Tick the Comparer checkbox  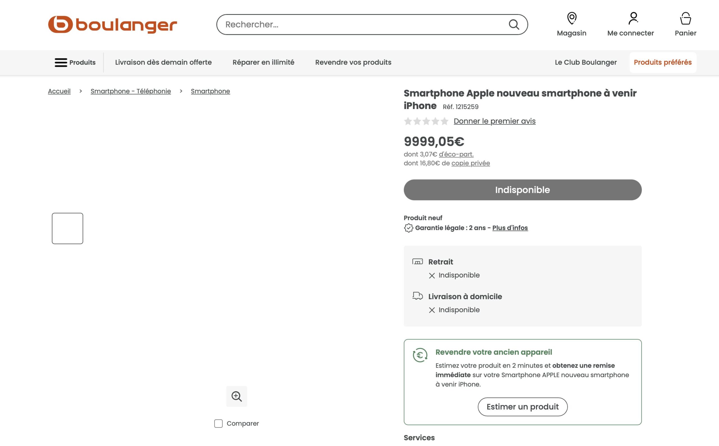219,423
